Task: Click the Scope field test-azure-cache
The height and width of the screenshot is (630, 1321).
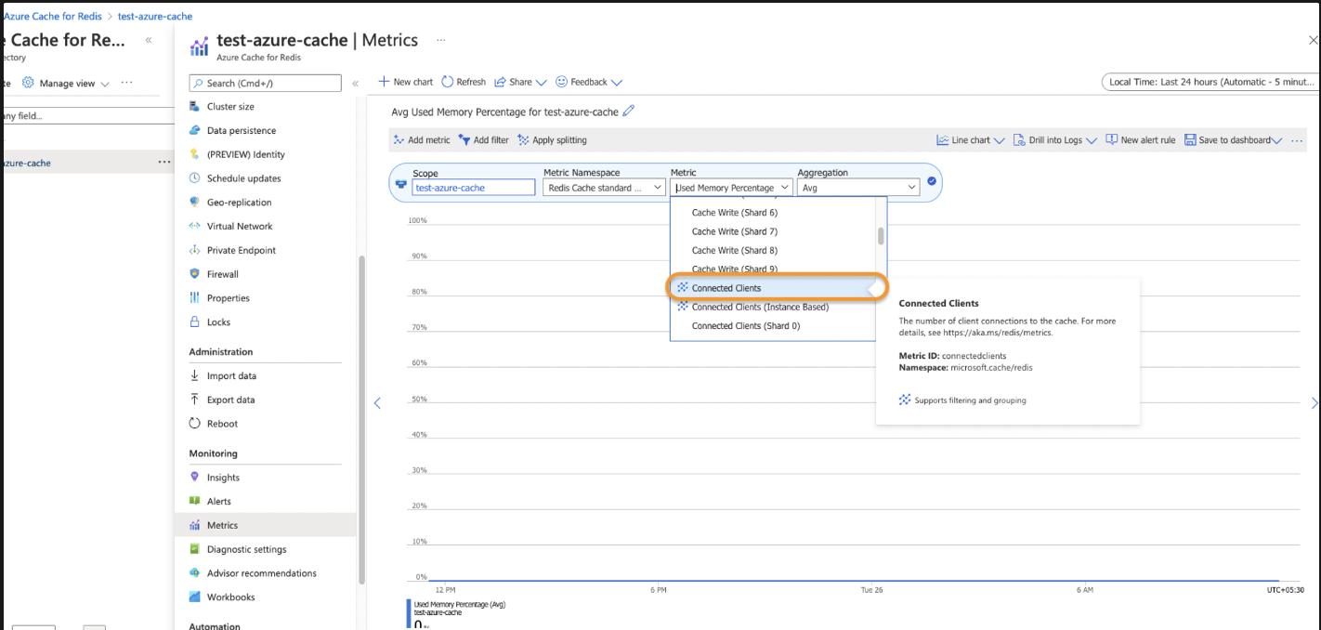Action: coord(474,188)
